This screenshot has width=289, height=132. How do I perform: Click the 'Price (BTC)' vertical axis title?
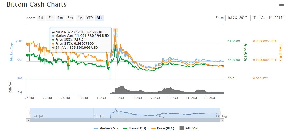[x=281, y=52]
